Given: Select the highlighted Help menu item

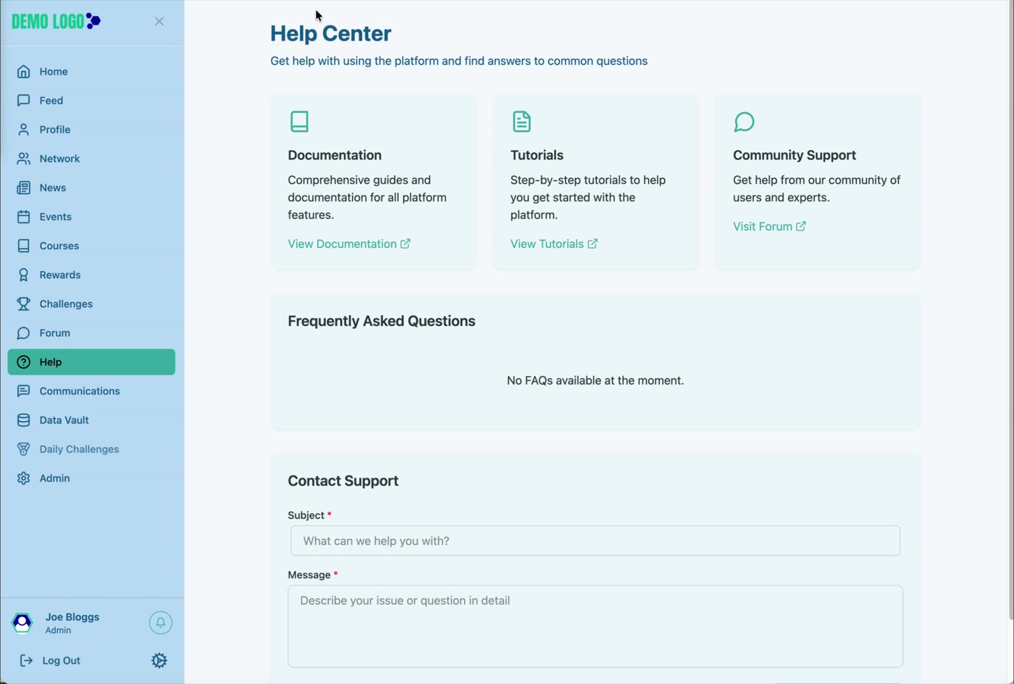Looking at the screenshot, I should [x=91, y=362].
